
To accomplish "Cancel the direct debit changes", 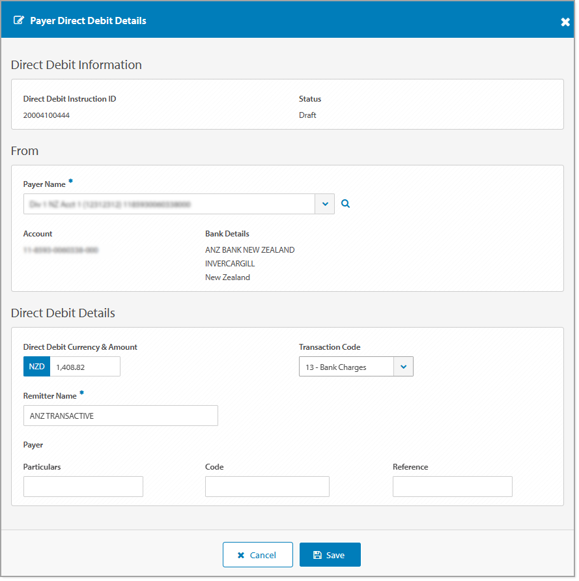I will 258,554.
